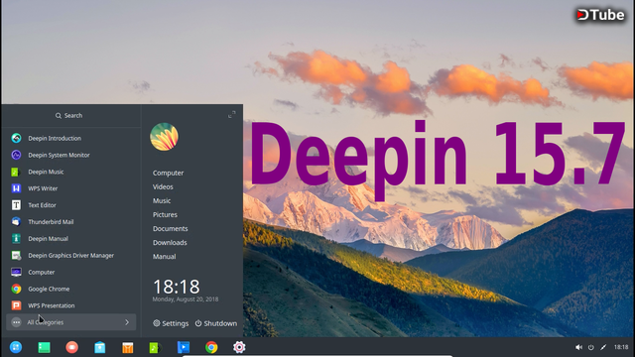Open WPS Presentation icon

tap(16, 305)
